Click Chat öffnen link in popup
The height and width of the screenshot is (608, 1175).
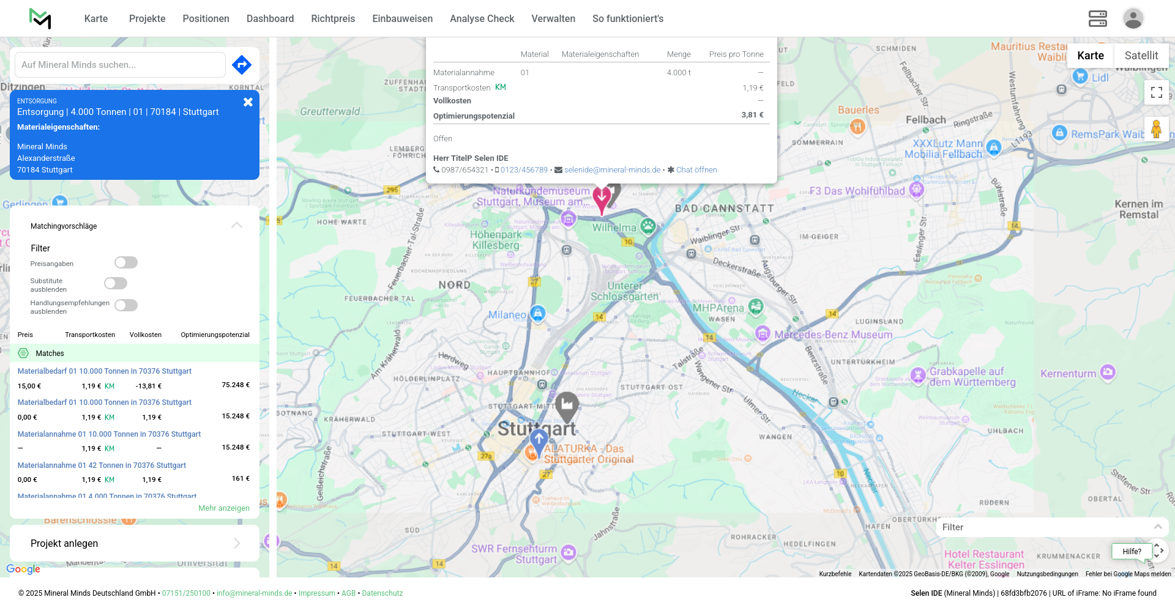tap(696, 170)
